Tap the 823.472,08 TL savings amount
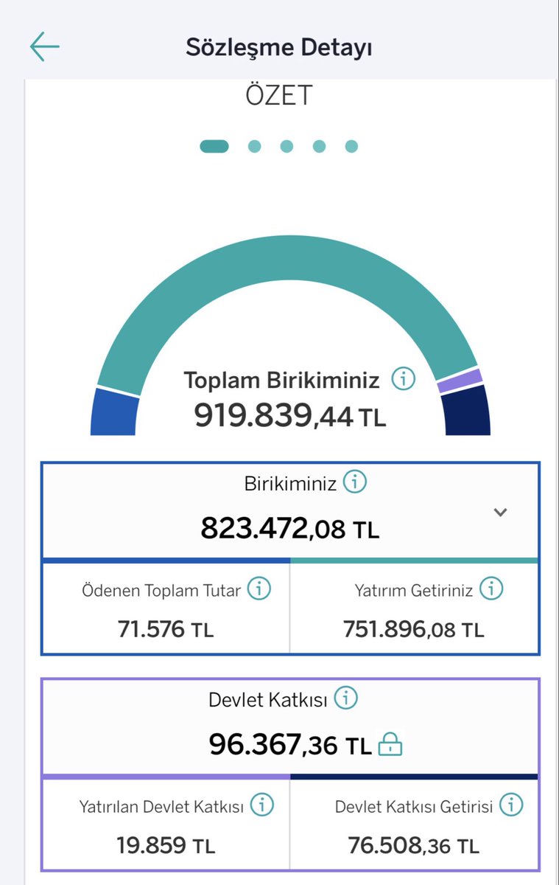The image size is (559, 885). click(290, 528)
